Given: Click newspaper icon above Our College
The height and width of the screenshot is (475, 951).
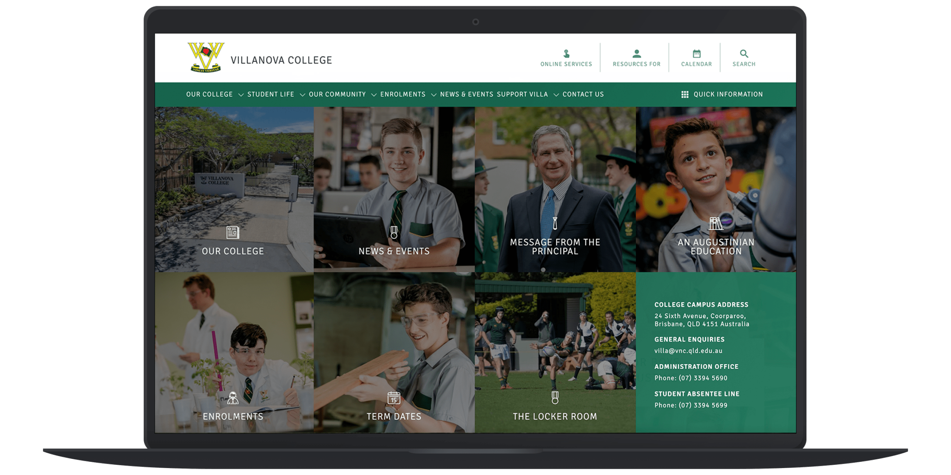Looking at the screenshot, I should (233, 232).
